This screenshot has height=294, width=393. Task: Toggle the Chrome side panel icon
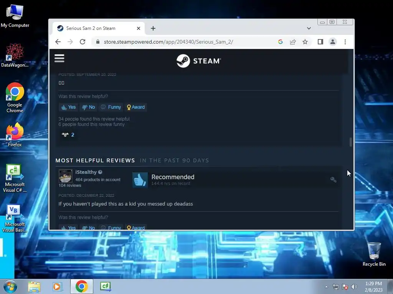tap(320, 42)
